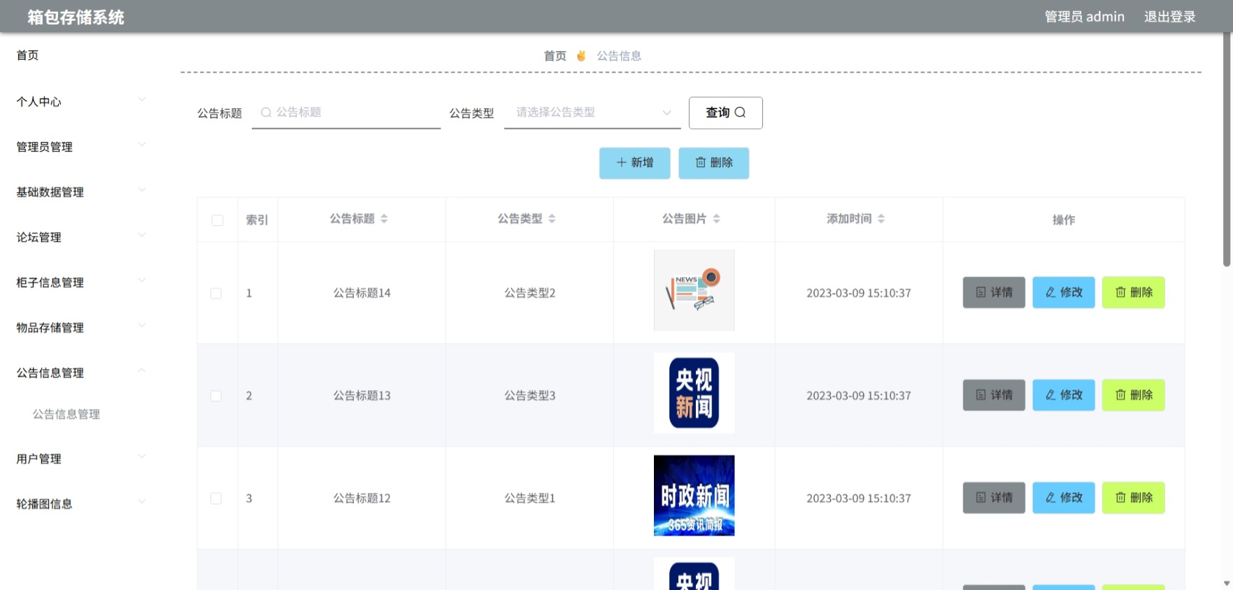Click the 箱包存储系统 title

tap(76, 17)
